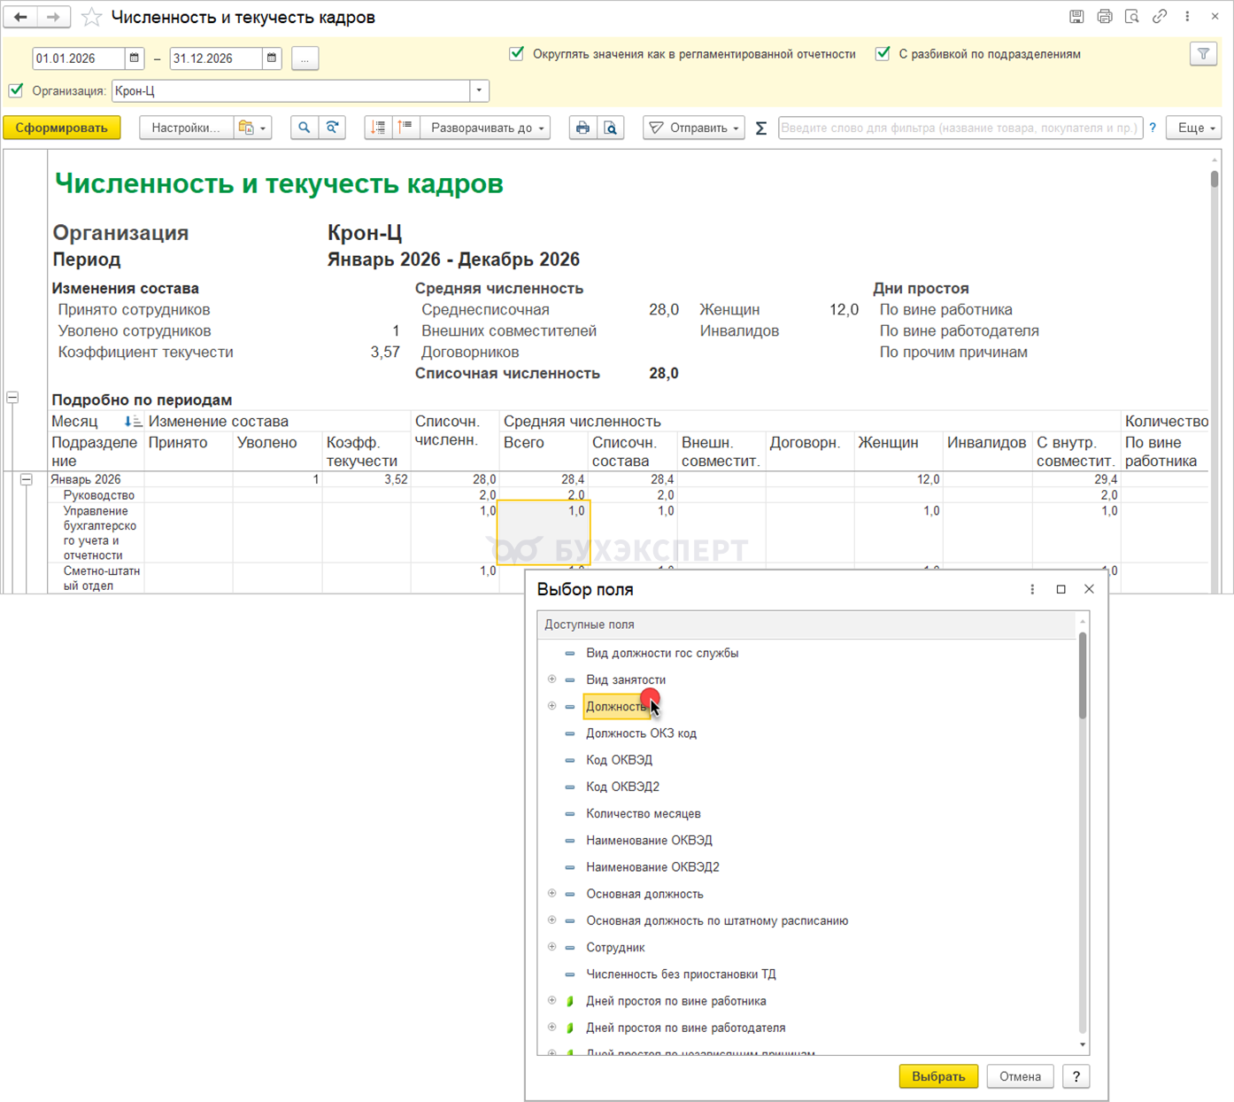Screen dimensions: 1234x1102
Task: Open the Организация dropdown list arrow
Action: [479, 90]
